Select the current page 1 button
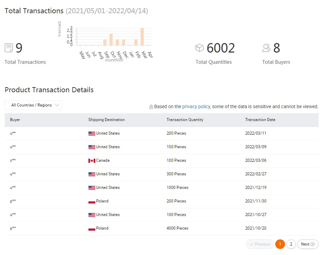The height and width of the screenshot is (255, 322). tap(280, 244)
